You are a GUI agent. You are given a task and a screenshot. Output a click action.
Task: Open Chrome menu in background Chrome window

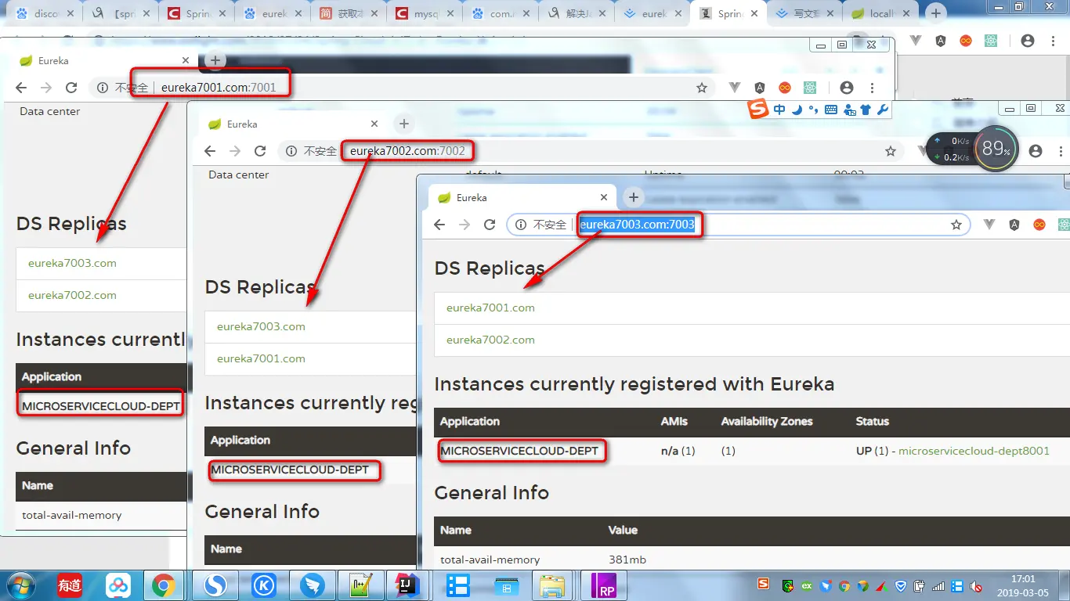(1053, 41)
